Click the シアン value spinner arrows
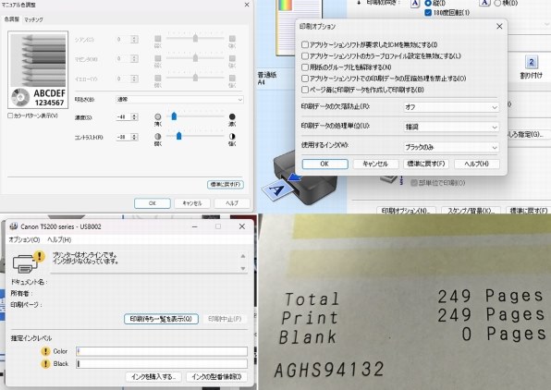Image resolution: width=551 pixels, height=390 pixels. [x=134, y=40]
